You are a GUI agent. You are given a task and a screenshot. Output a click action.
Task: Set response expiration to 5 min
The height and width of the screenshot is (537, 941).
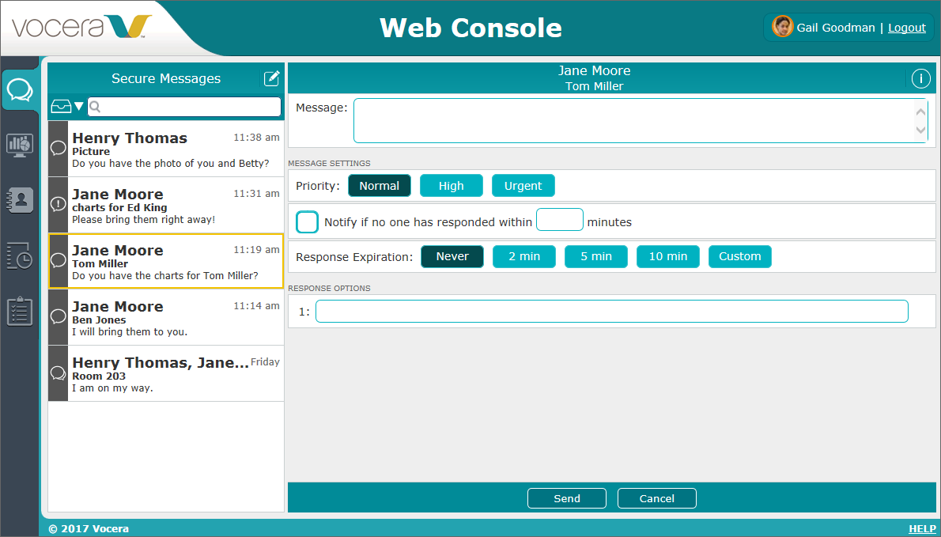click(x=596, y=256)
